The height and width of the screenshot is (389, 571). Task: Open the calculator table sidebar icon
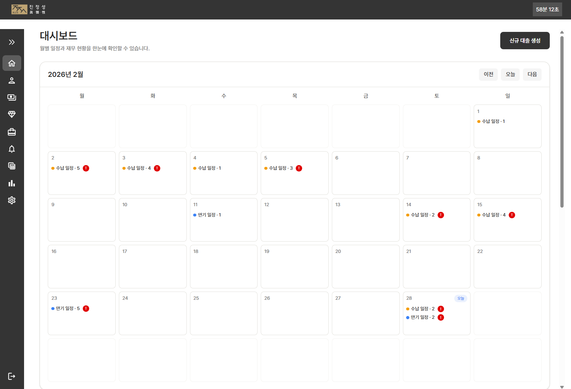pos(12,166)
